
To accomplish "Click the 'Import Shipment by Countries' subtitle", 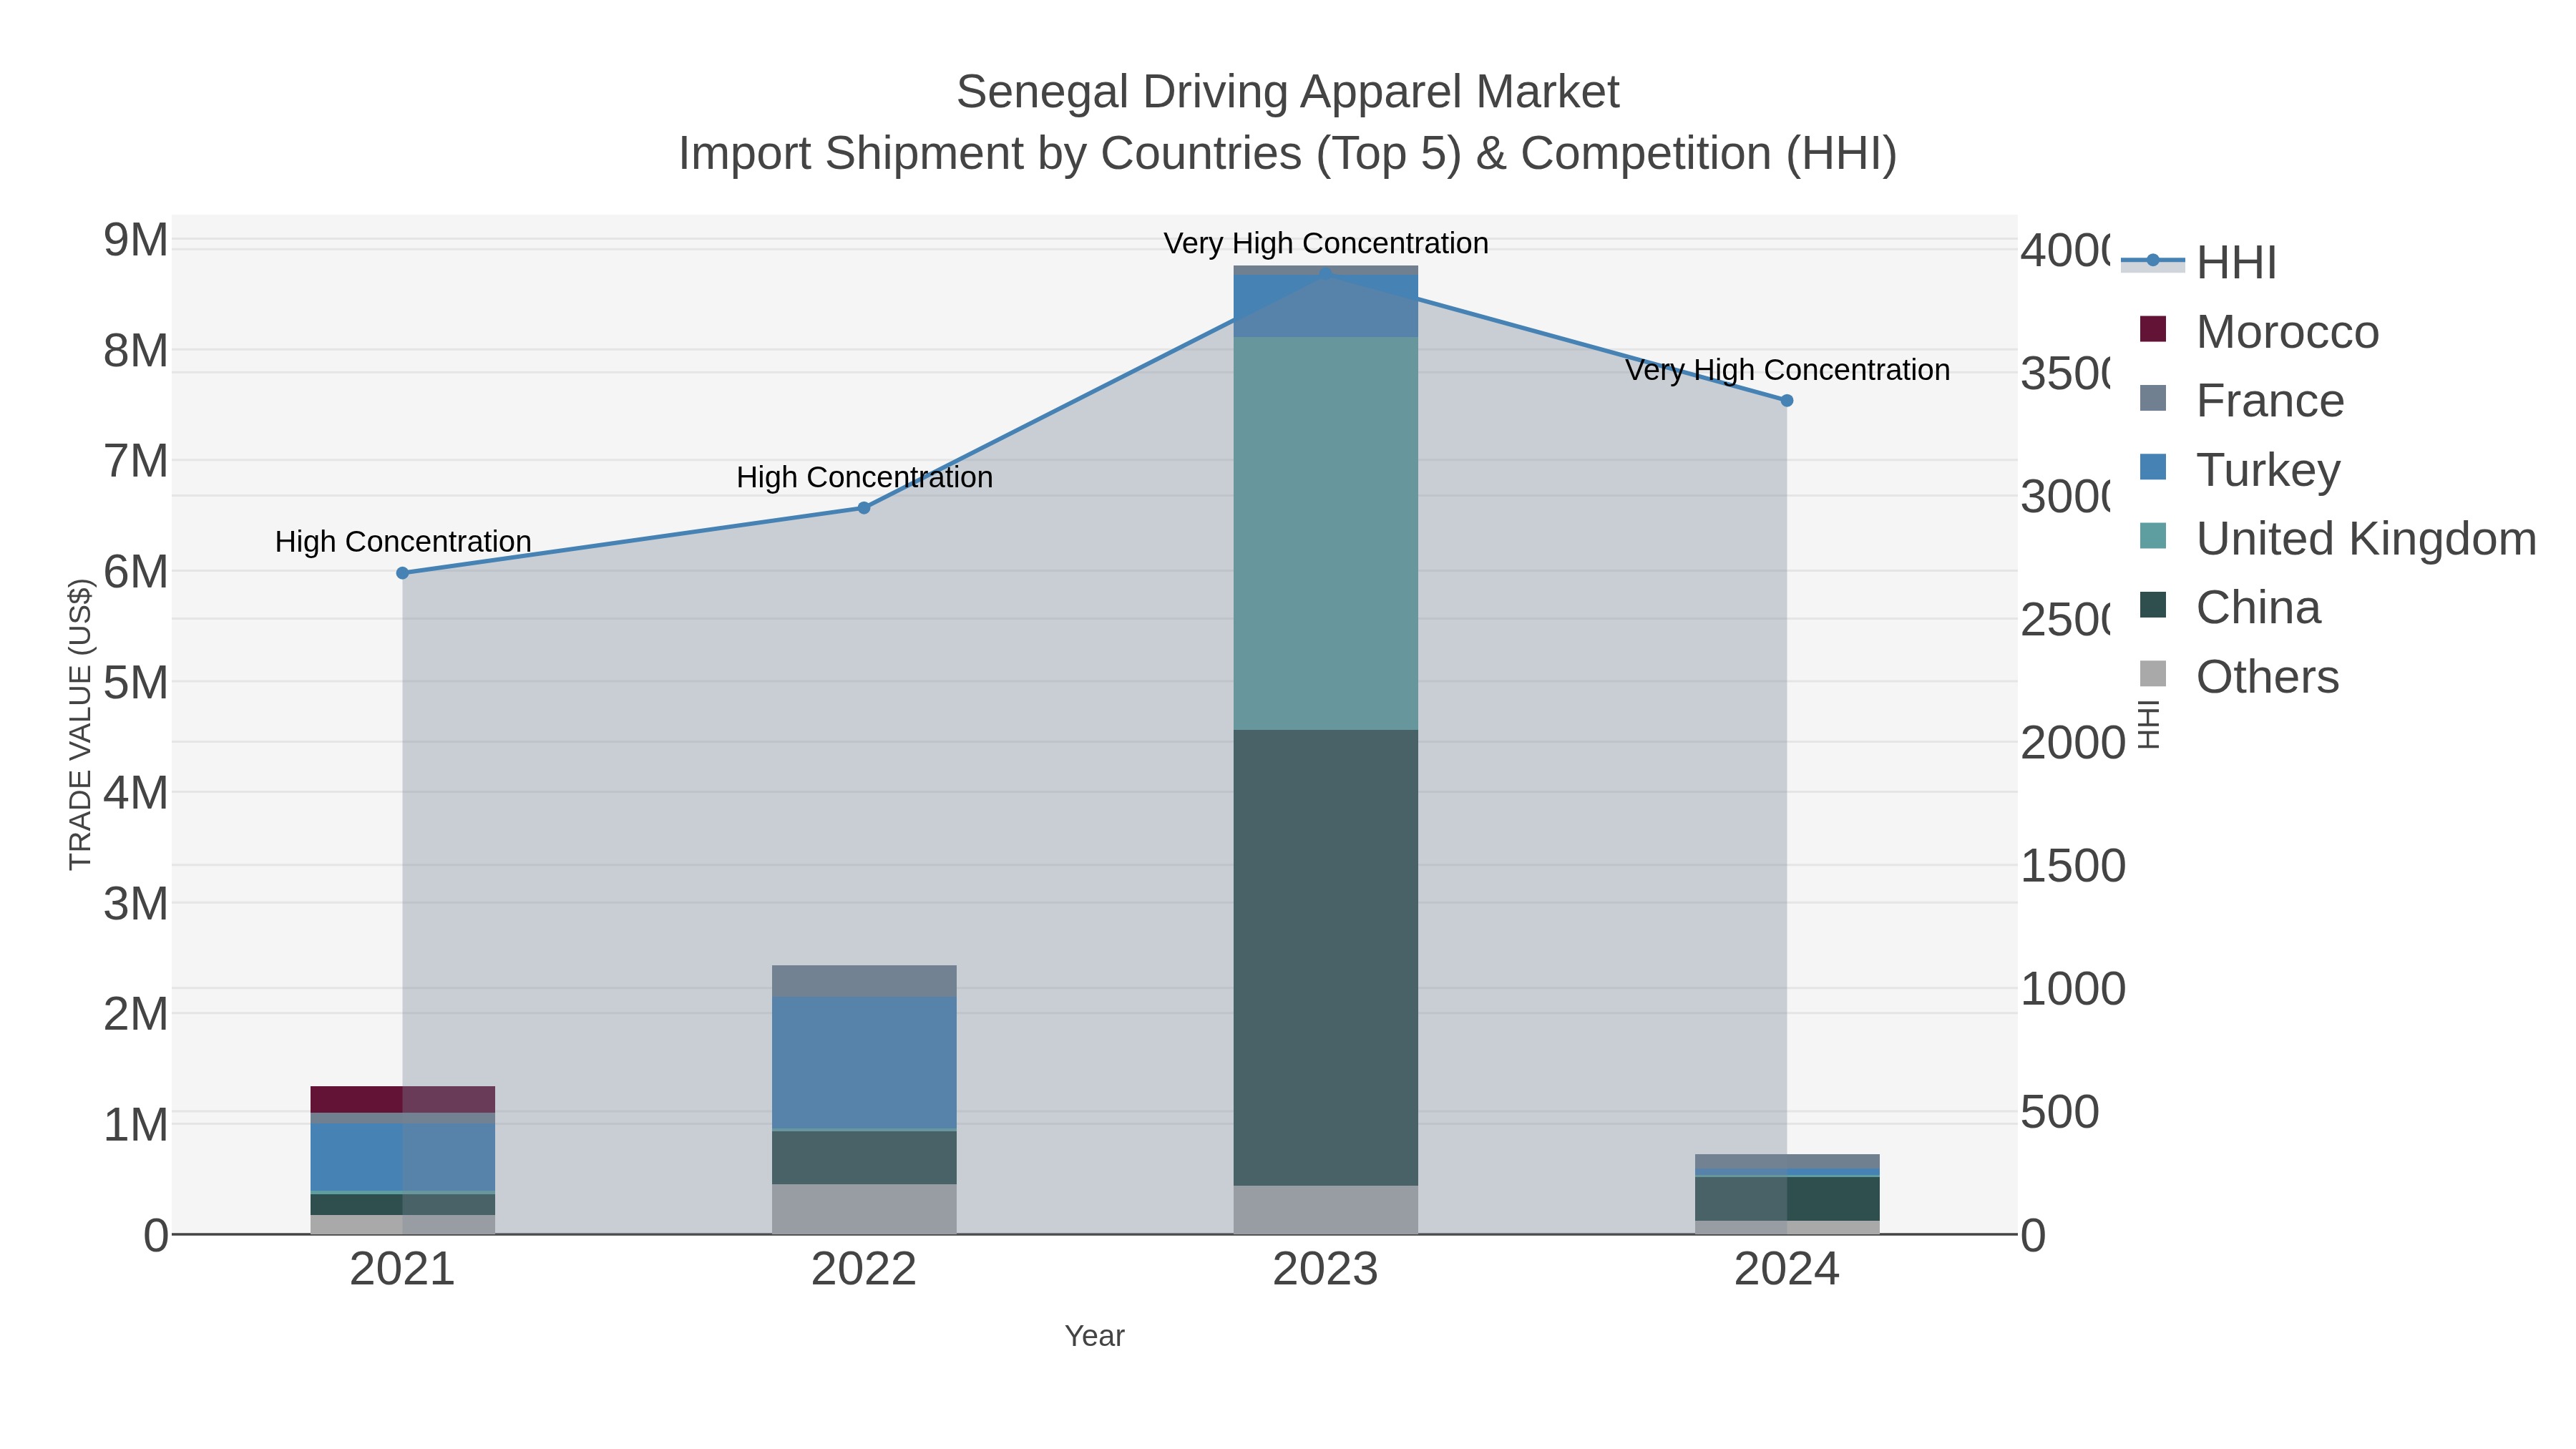I will (1288, 154).
